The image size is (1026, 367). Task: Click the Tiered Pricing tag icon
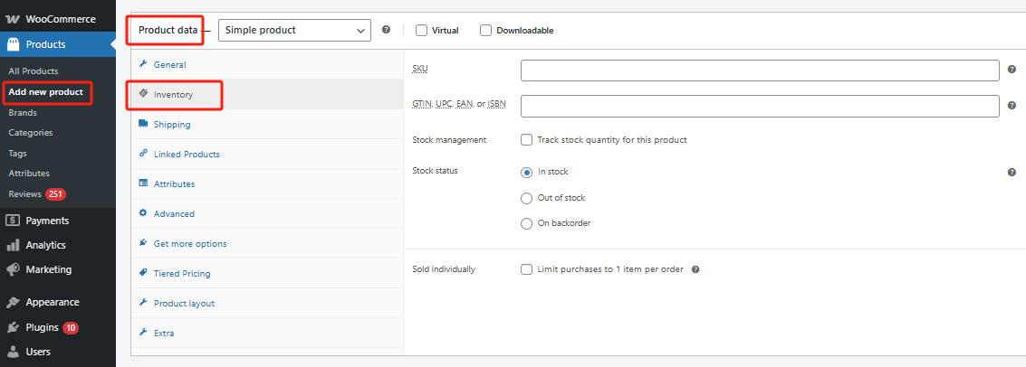(143, 273)
